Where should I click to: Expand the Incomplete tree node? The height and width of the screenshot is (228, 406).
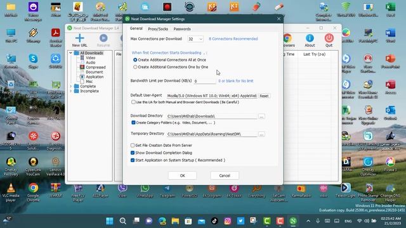[x=70, y=91]
